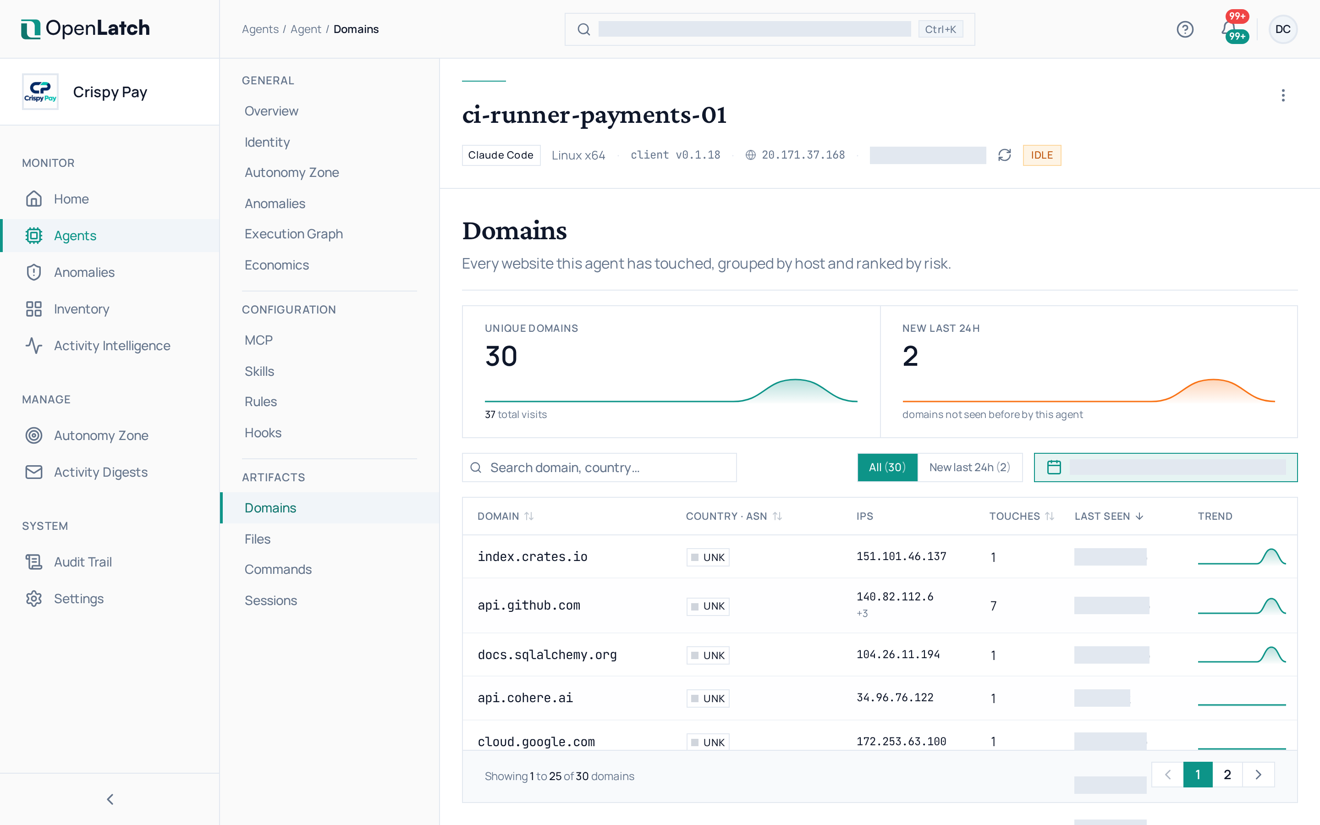This screenshot has height=825, width=1320.
Task: Sort by Touches column
Action: [x=1022, y=516]
